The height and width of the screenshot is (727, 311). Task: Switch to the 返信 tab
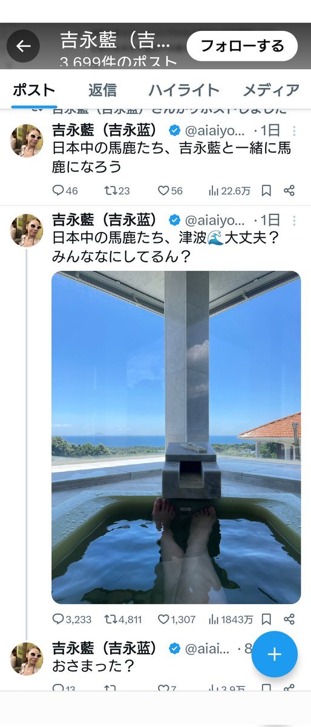[102, 90]
